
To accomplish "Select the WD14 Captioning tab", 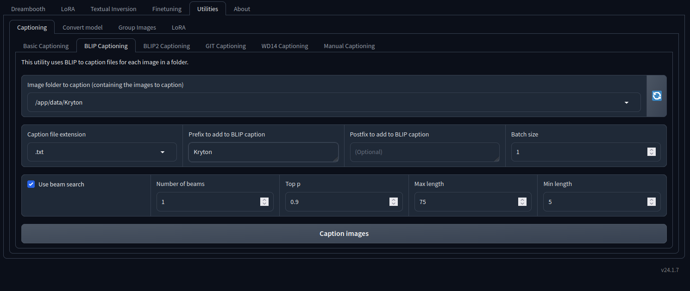I will pyautogui.click(x=284, y=46).
